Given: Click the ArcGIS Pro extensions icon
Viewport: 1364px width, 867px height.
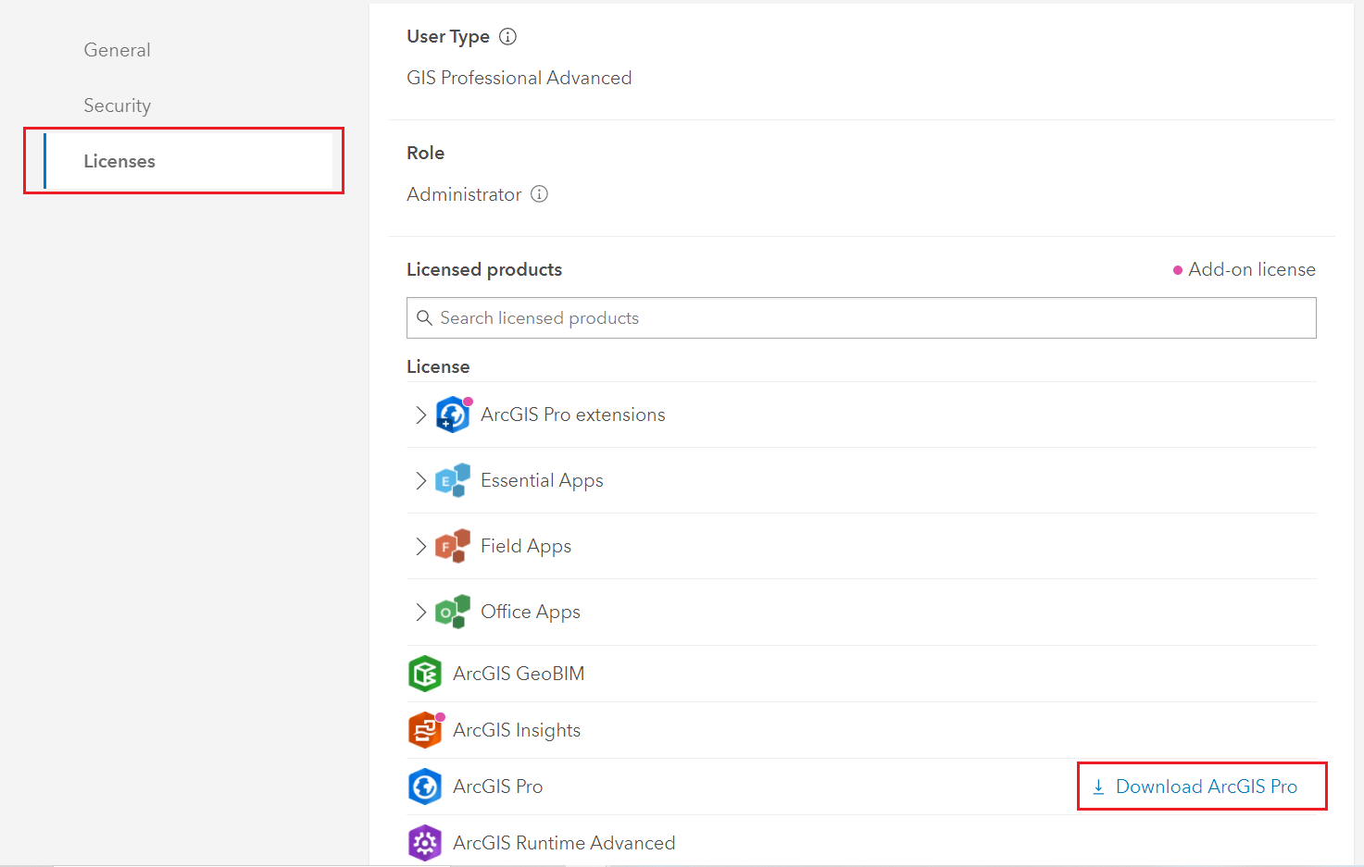Looking at the screenshot, I should pyautogui.click(x=452, y=415).
